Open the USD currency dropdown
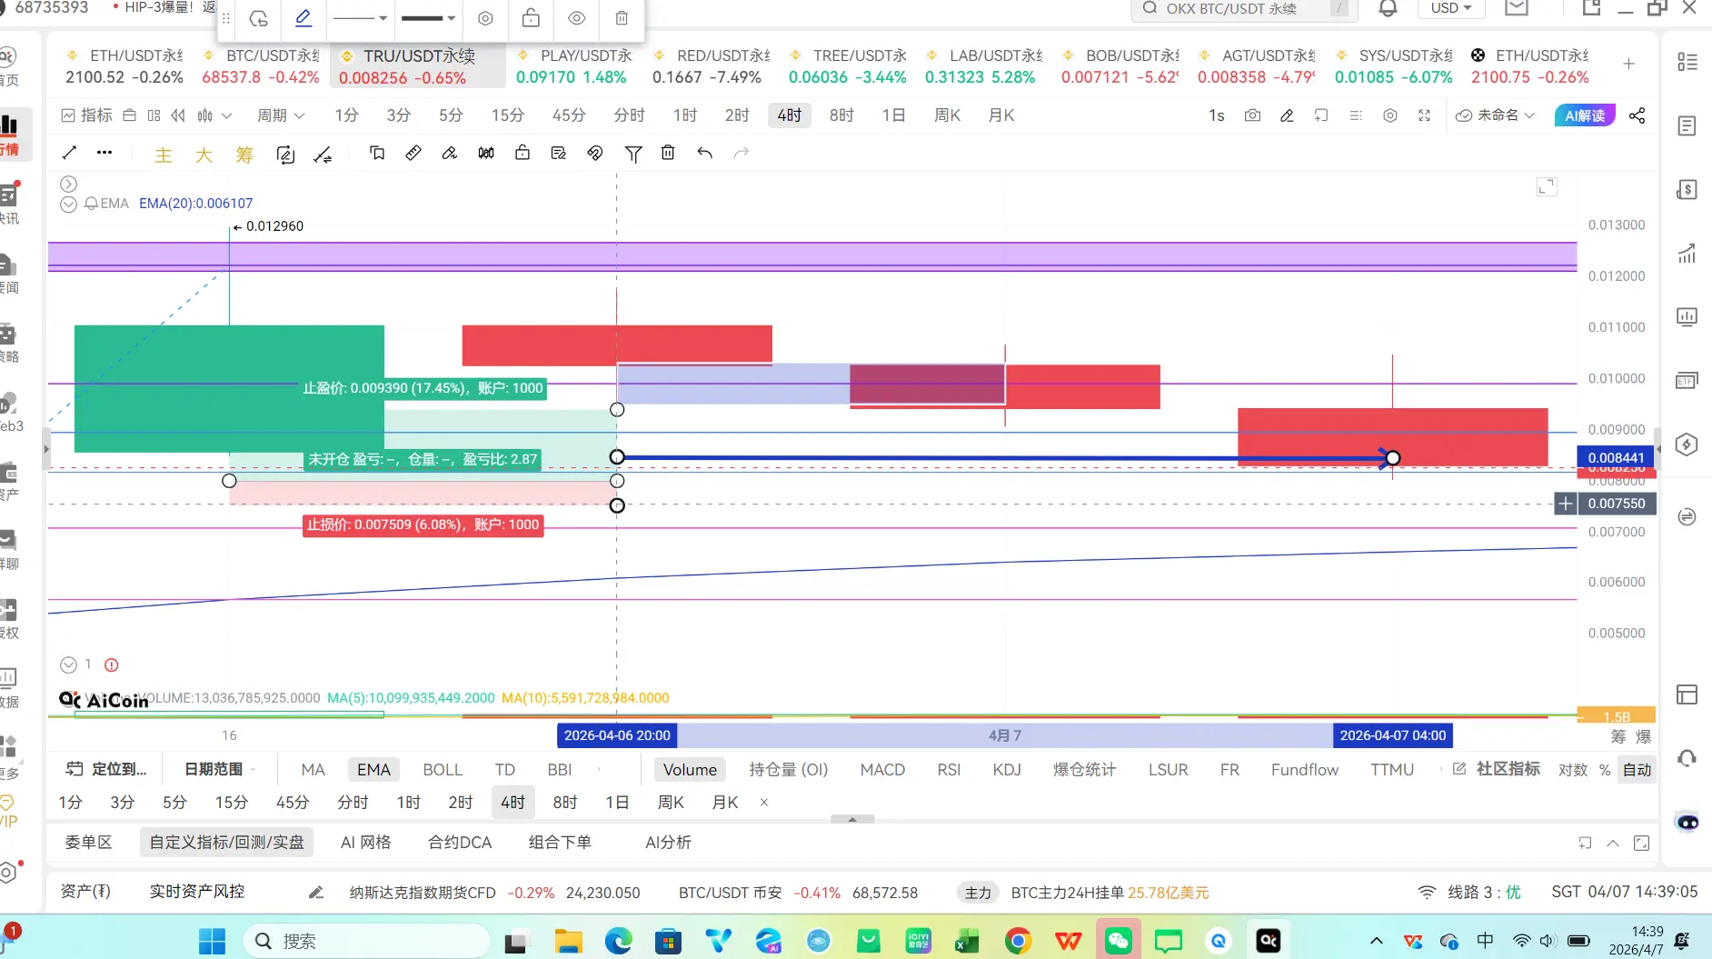1712x959 pixels. pyautogui.click(x=1450, y=9)
